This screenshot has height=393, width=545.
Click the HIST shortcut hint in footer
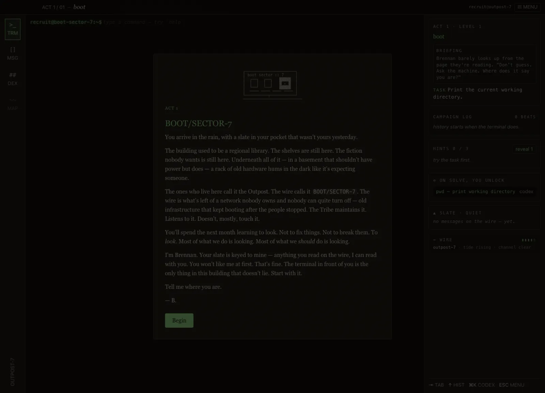pyautogui.click(x=456, y=385)
